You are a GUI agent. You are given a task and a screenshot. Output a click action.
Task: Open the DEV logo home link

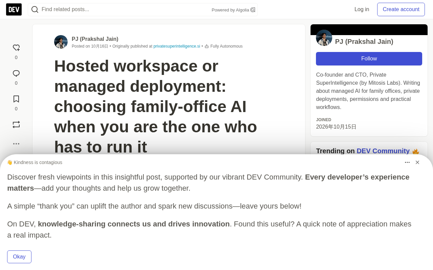coord(14,9)
